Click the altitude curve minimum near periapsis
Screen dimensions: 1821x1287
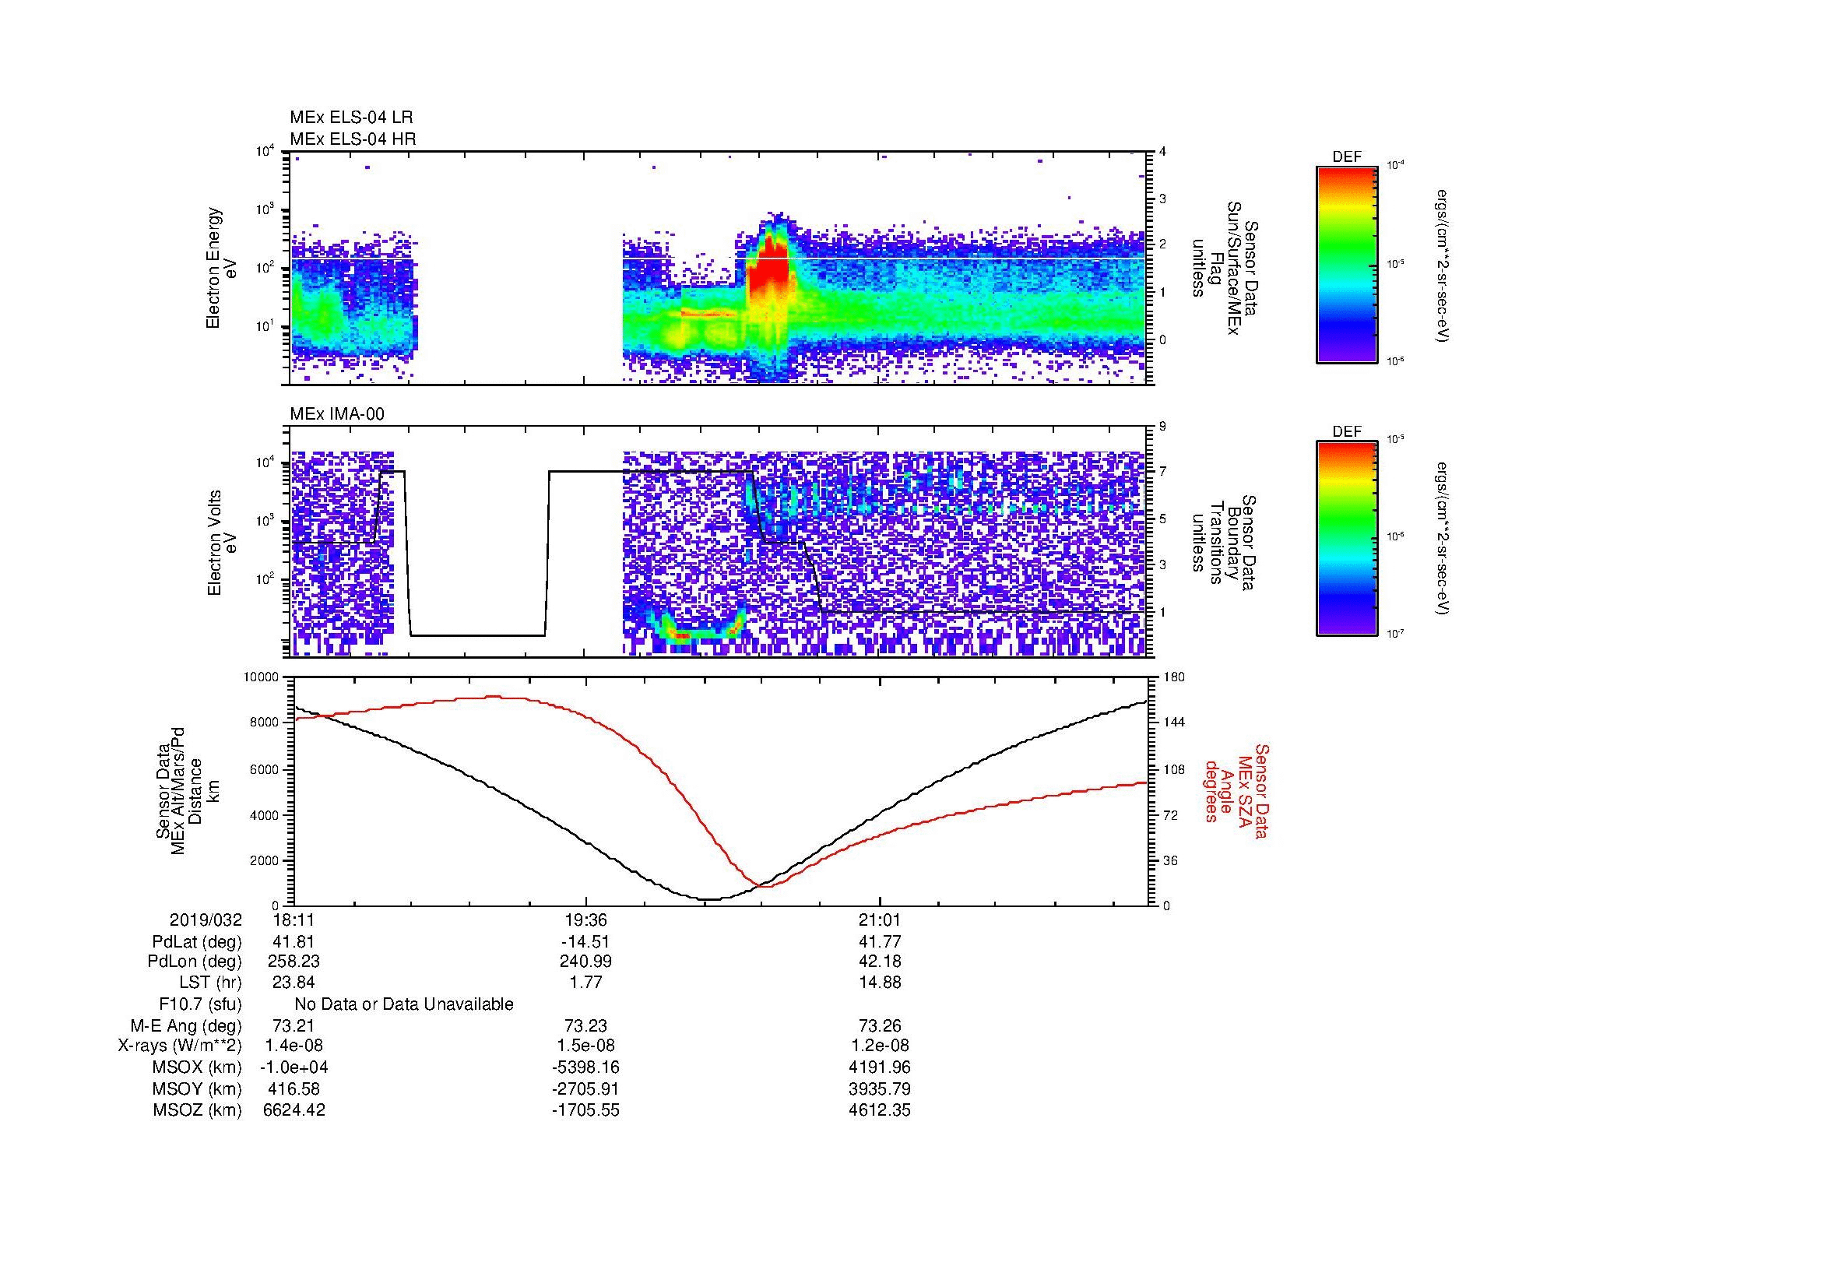coord(710,899)
